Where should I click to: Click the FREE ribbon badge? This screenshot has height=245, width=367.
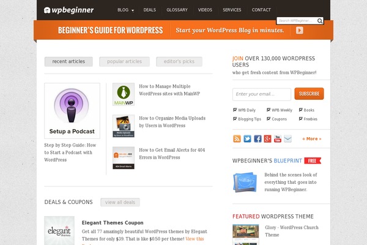point(313,160)
